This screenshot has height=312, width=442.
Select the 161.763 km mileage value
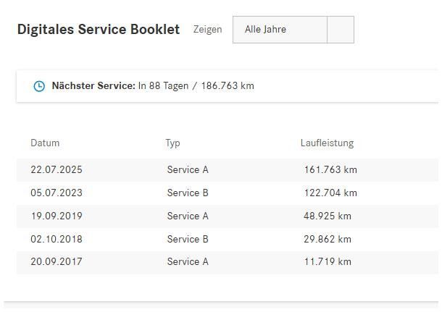(330, 170)
